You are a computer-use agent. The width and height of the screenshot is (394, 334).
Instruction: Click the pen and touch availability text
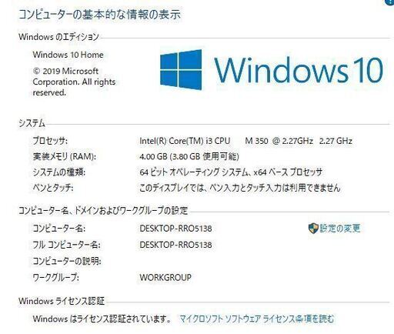[240, 188]
